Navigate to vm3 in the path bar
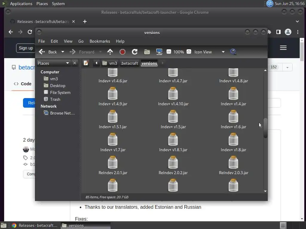306x229 pixels. tap(110, 63)
